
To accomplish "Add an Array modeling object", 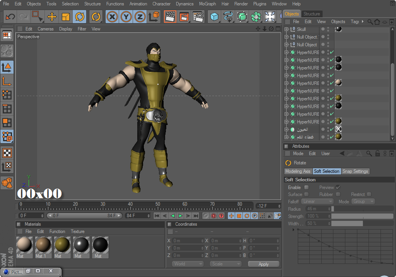I will click(256, 17).
